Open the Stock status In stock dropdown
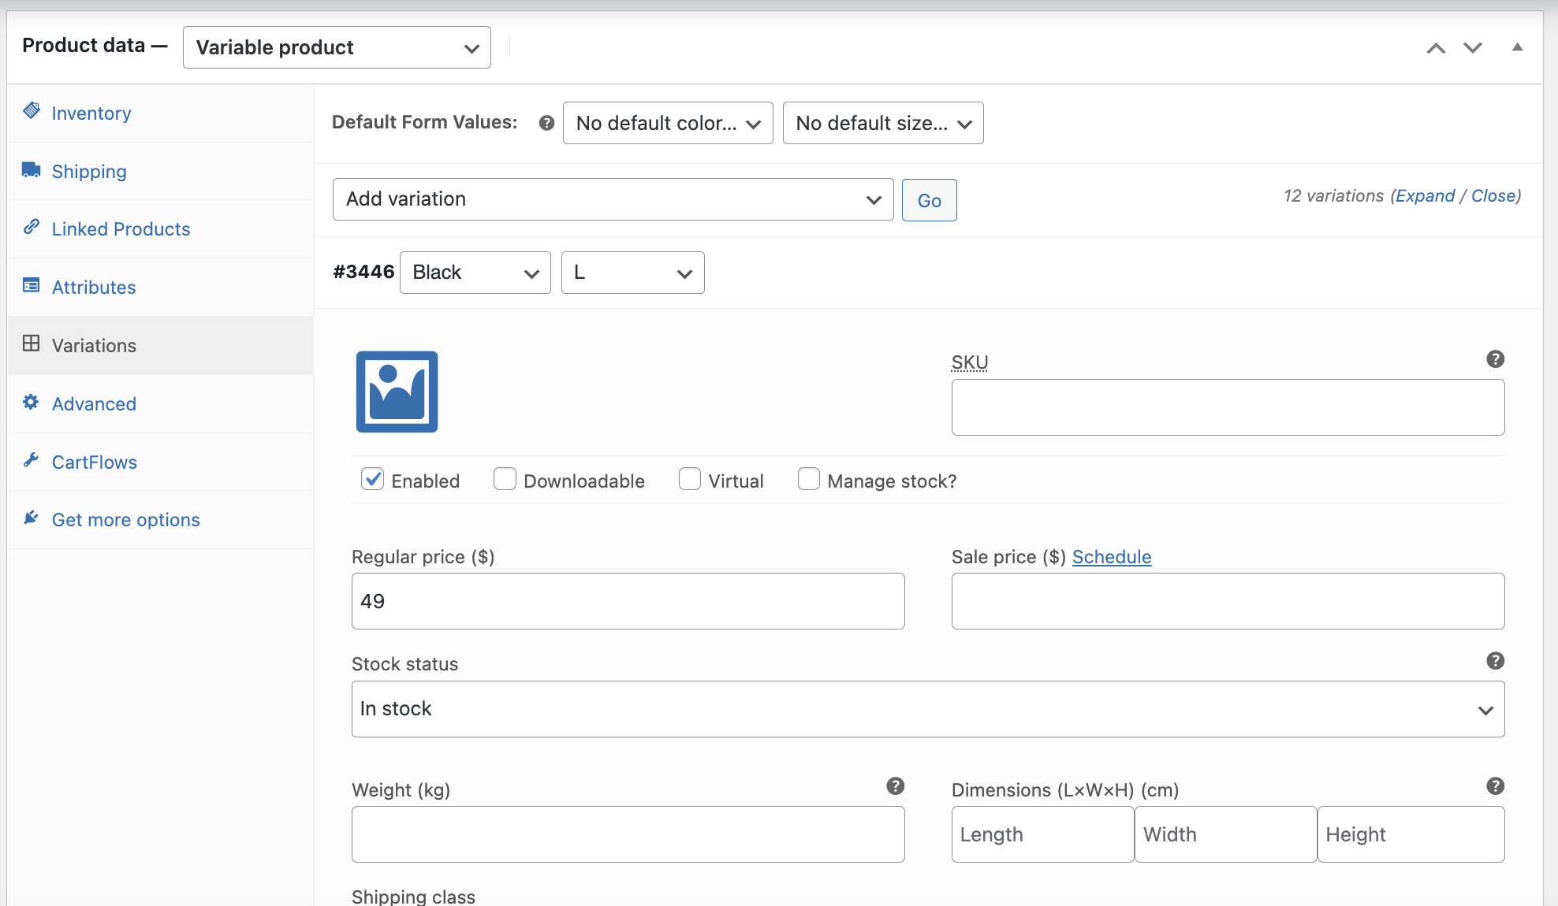 pyautogui.click(x=927, y=709)
